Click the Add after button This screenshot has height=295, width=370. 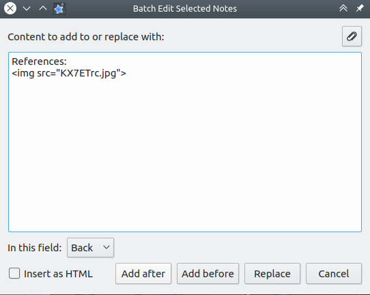coord(143,274)
